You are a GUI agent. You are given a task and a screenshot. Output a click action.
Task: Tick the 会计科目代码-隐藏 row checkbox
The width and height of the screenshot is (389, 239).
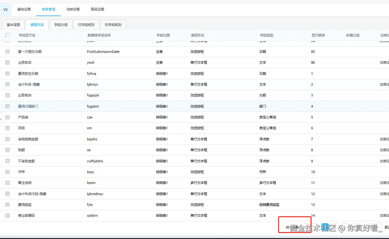pyautogui.click(x=8, y=194)
